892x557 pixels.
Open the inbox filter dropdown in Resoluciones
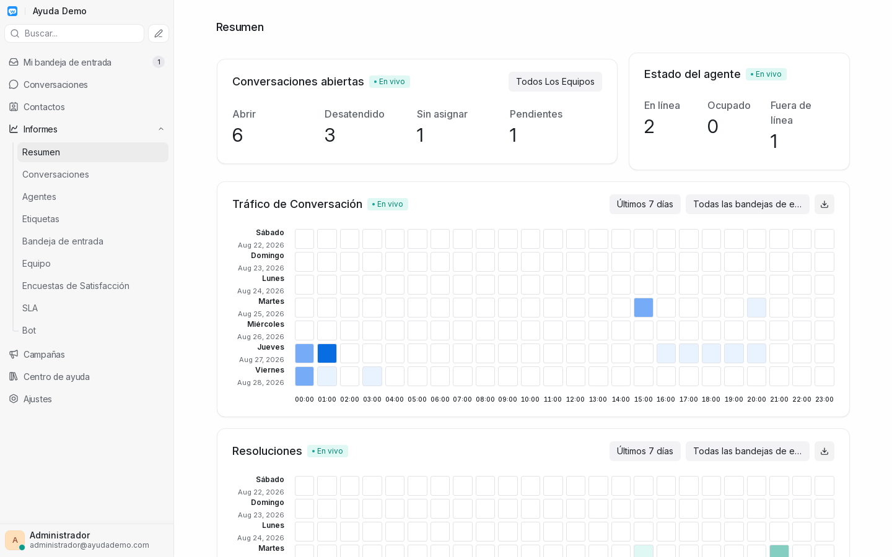pos(748,451)
